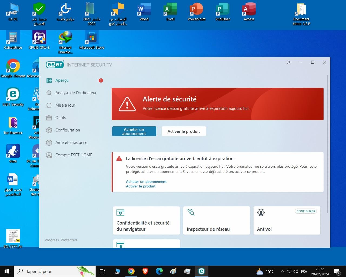Select Calculatrice desktop icon
The width and height of the screenshot is (346, 277).
(13, 40)
